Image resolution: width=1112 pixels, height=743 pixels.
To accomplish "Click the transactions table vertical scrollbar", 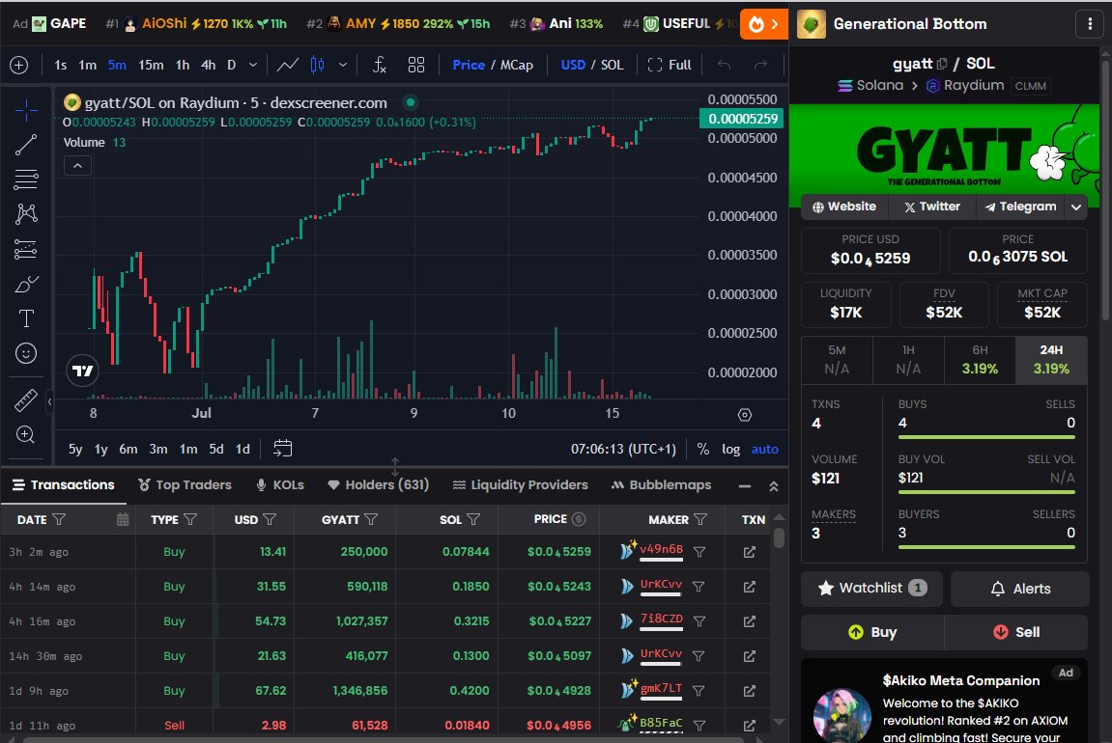I will tap(779, 537).
